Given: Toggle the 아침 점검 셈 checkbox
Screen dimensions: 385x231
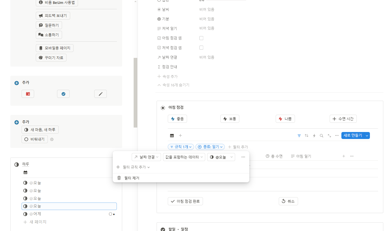Looking at the screenshot, I should click(201, 38).
